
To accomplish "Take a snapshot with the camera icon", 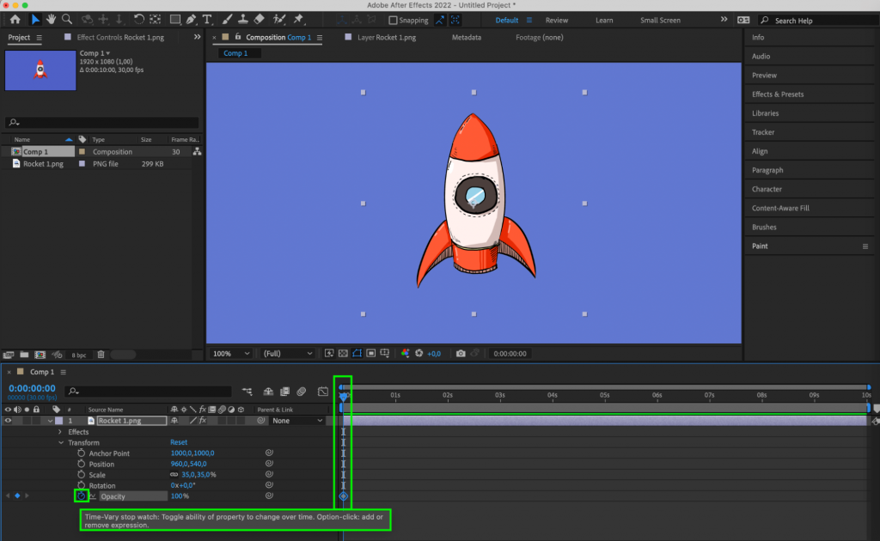I will (x=461, y=353).
